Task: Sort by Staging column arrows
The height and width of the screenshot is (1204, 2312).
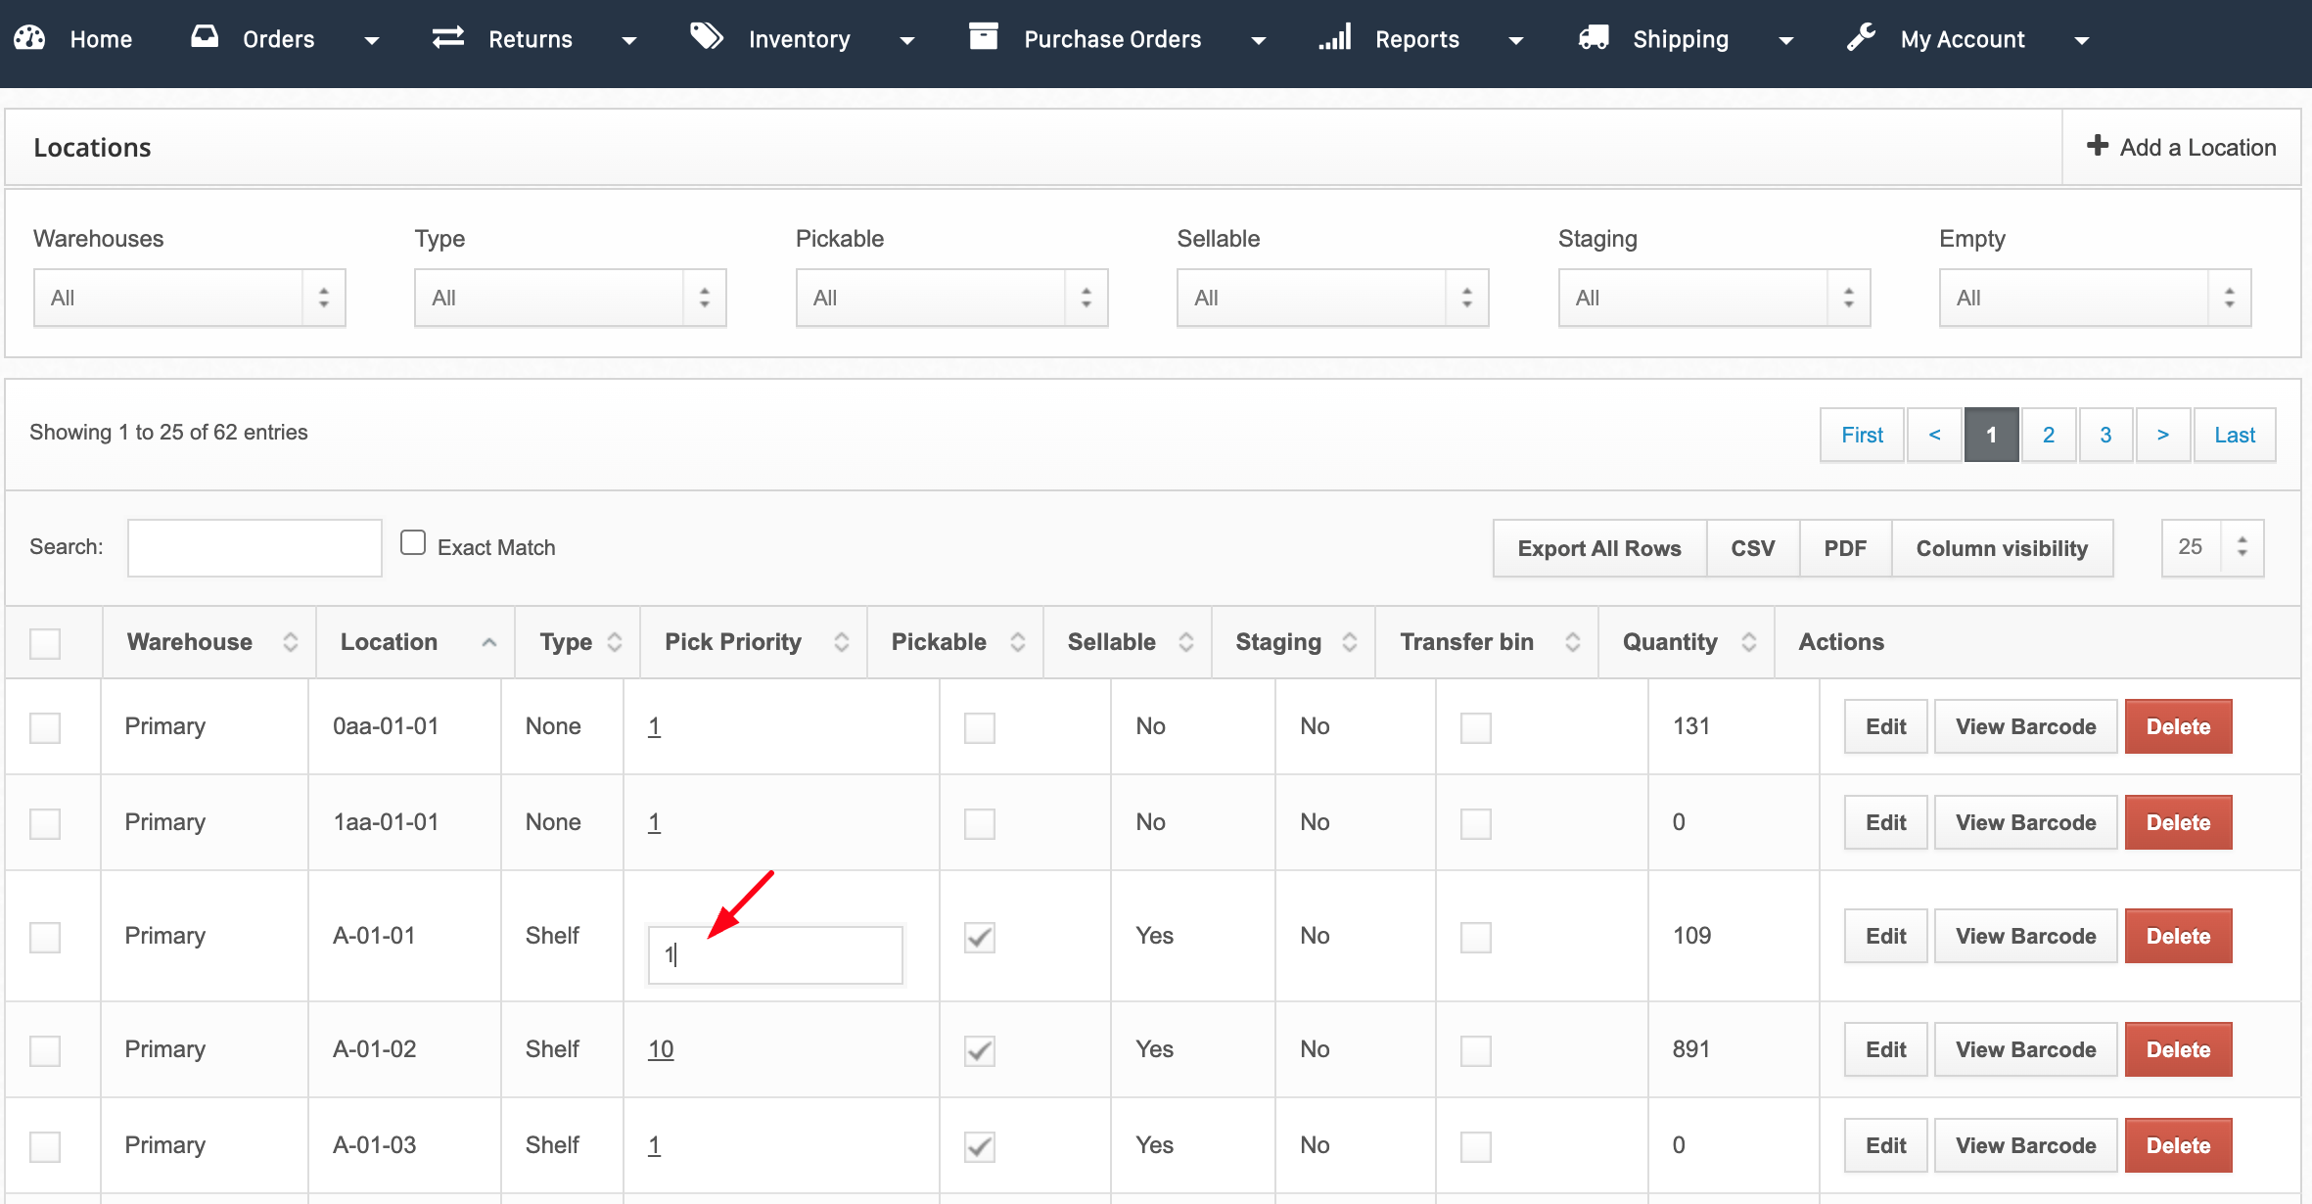Action: [x=1350, y=642]
